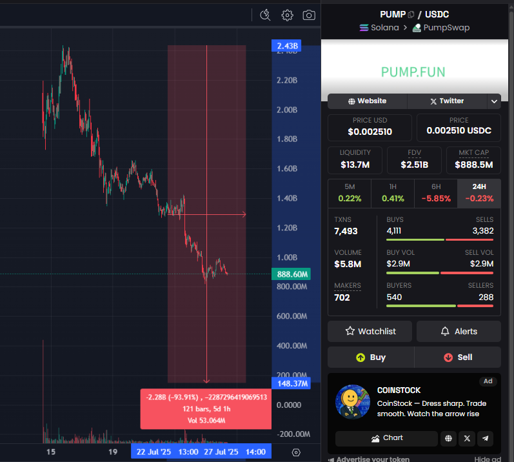Click the Sell button
Viewport: 514px width, 462px height.
click(458, 357)
